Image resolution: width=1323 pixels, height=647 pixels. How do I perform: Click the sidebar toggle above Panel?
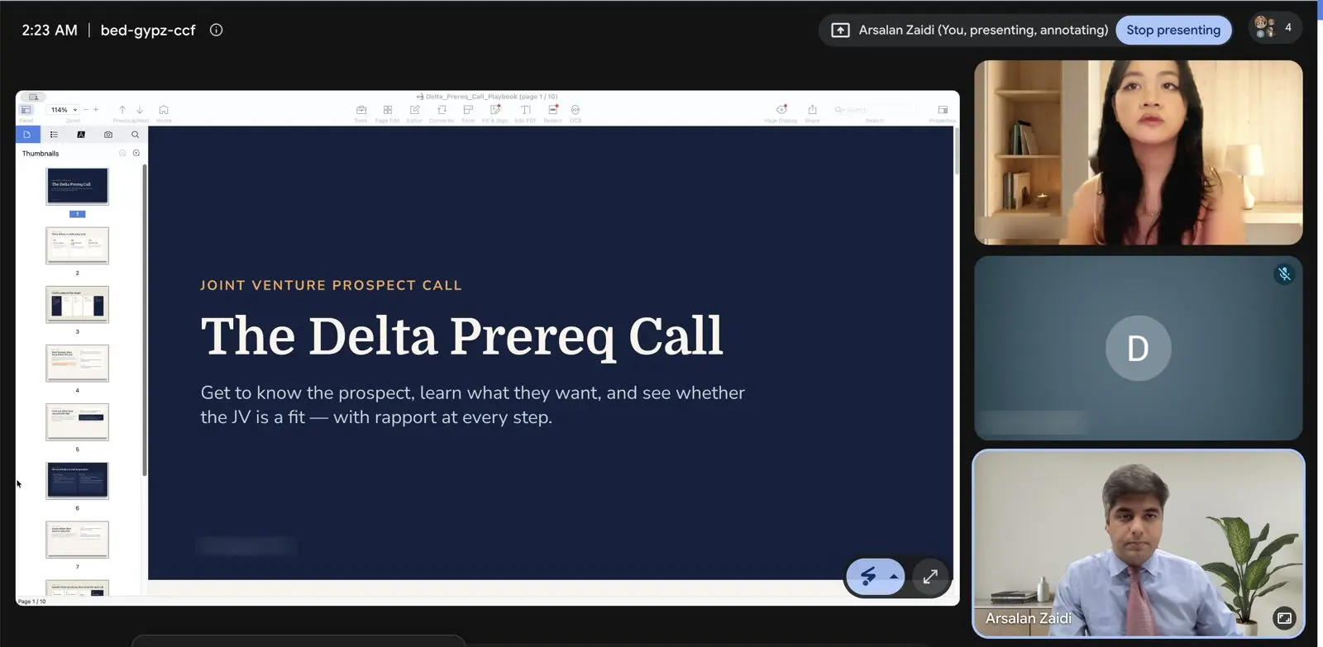coord(34,97)
